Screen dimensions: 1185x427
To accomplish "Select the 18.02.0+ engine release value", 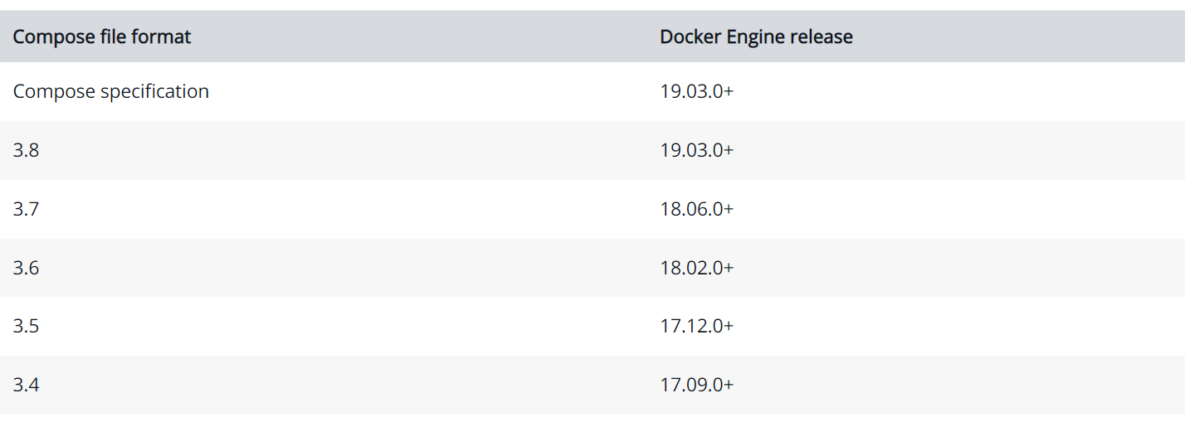I will [697, 268].
